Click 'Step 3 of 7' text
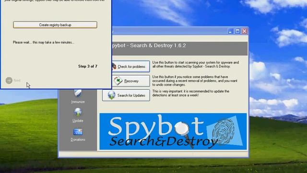 pyautogui.click(x=88, y=66)
